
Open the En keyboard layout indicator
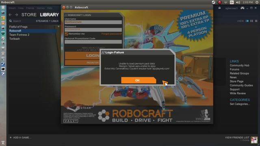point(232,2)
